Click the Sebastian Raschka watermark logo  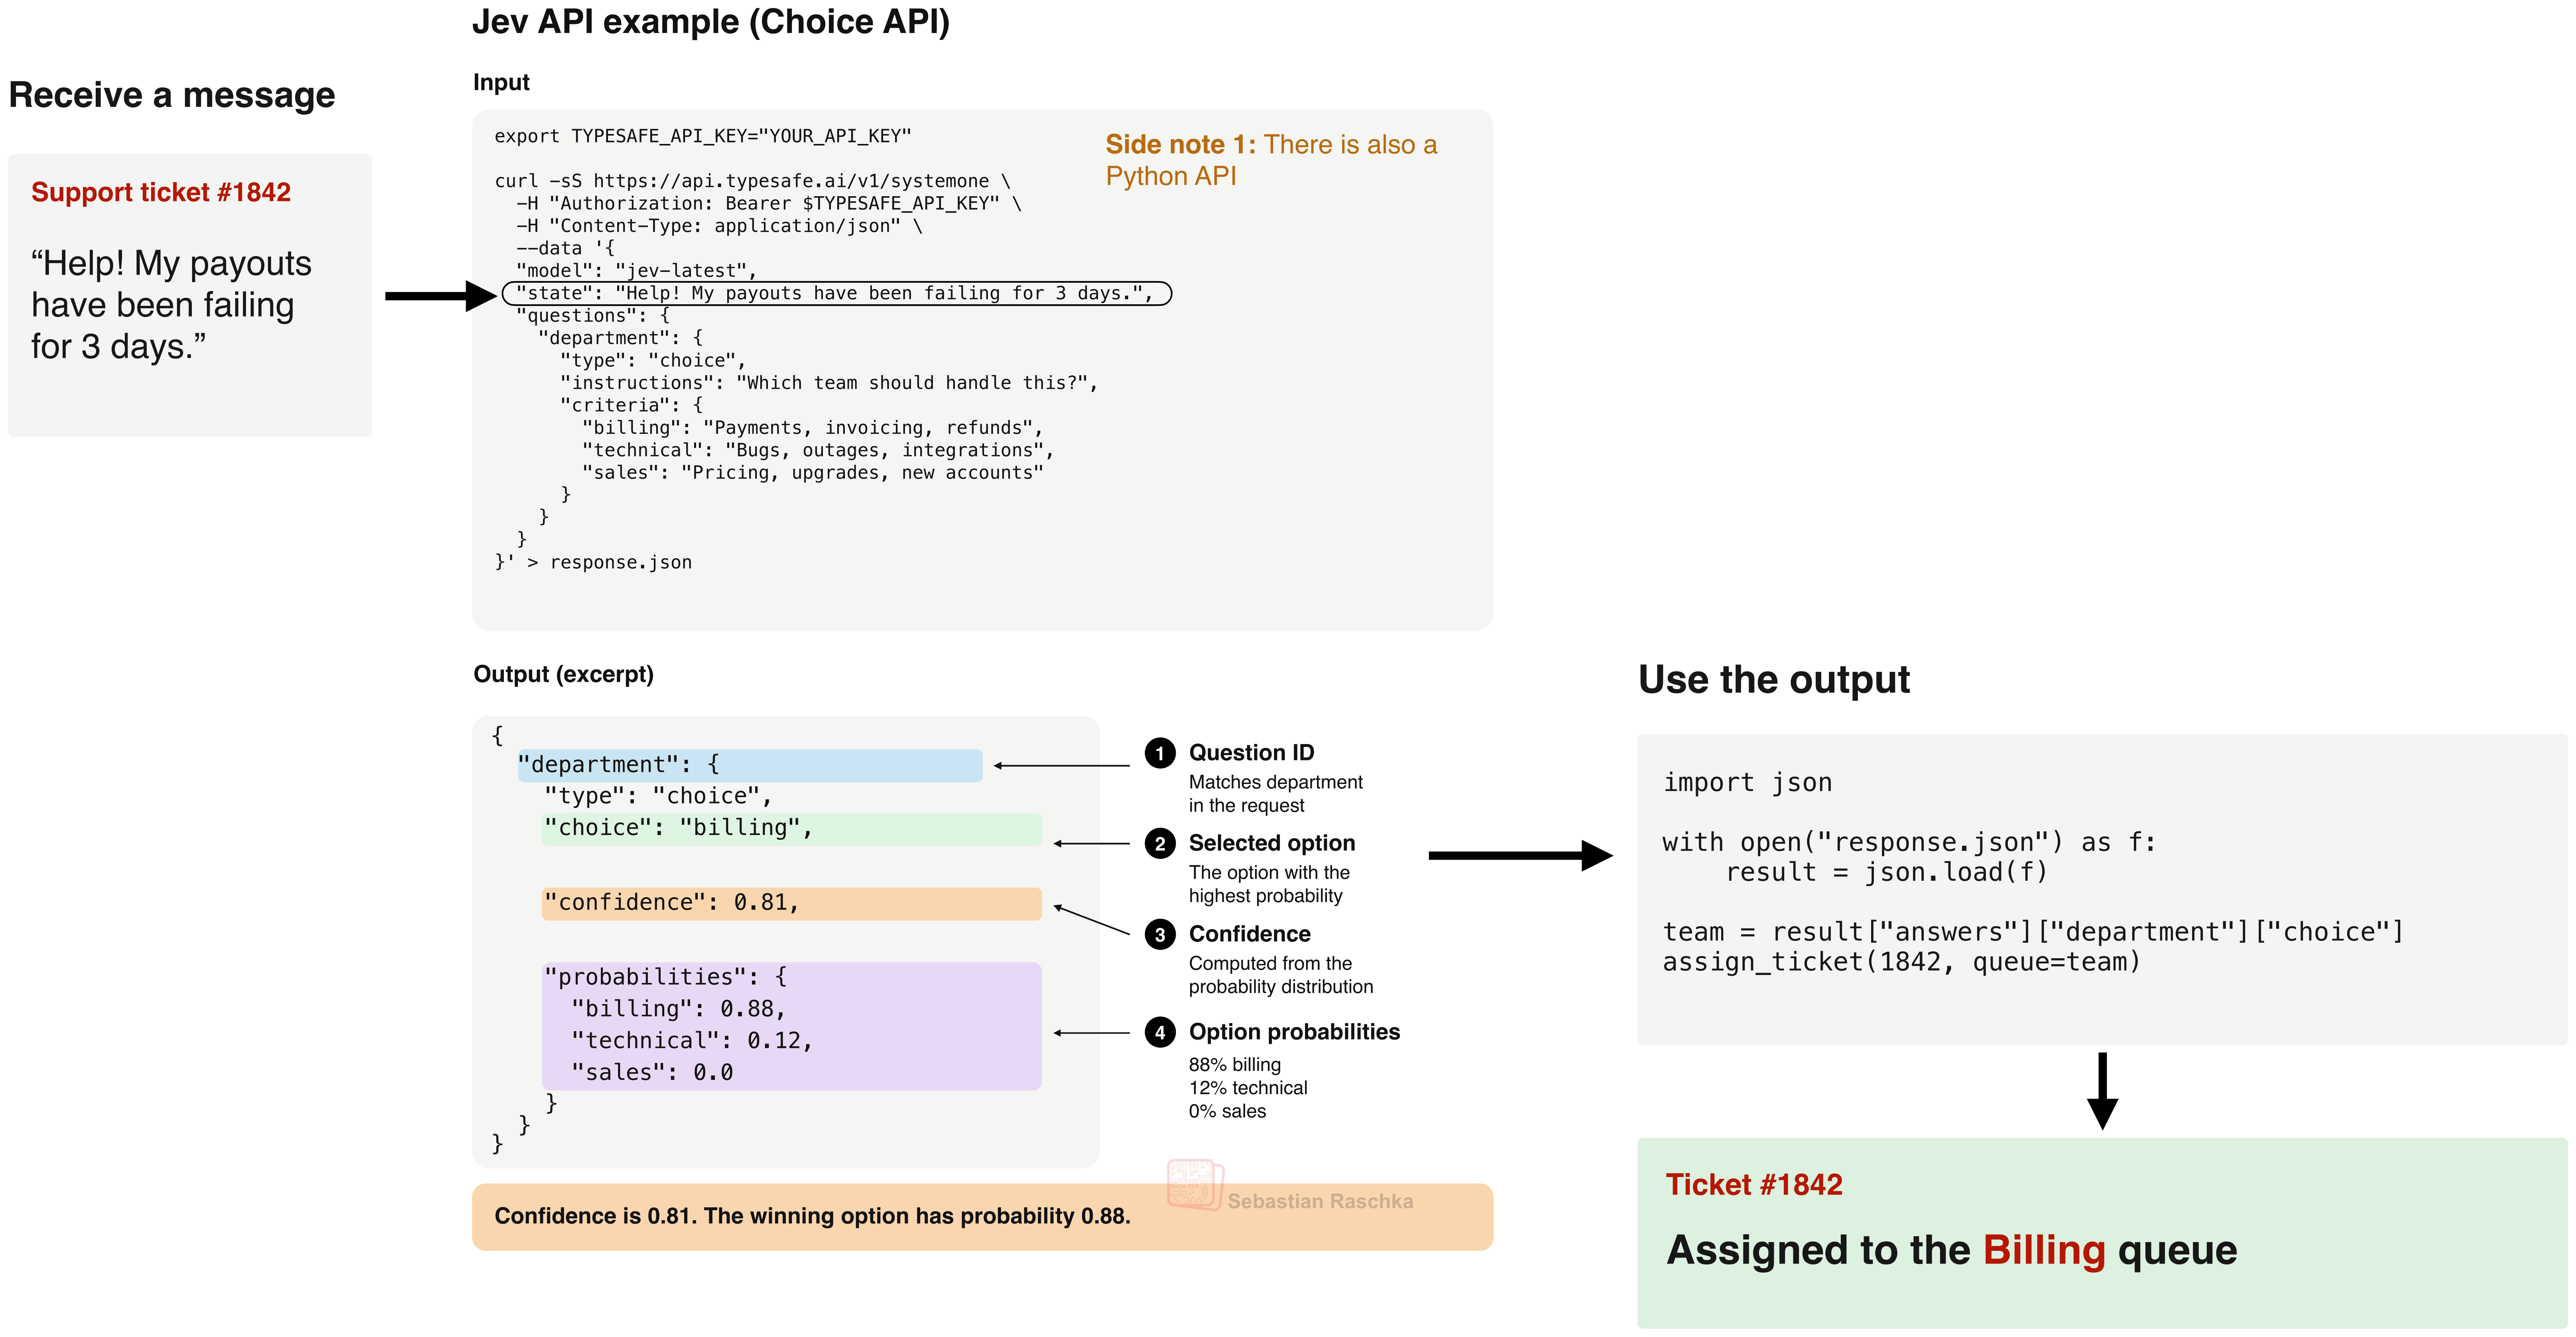tap(1195, 1185)
